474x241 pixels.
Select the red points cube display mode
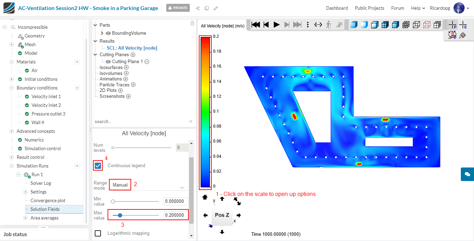(x=427, y=25)
